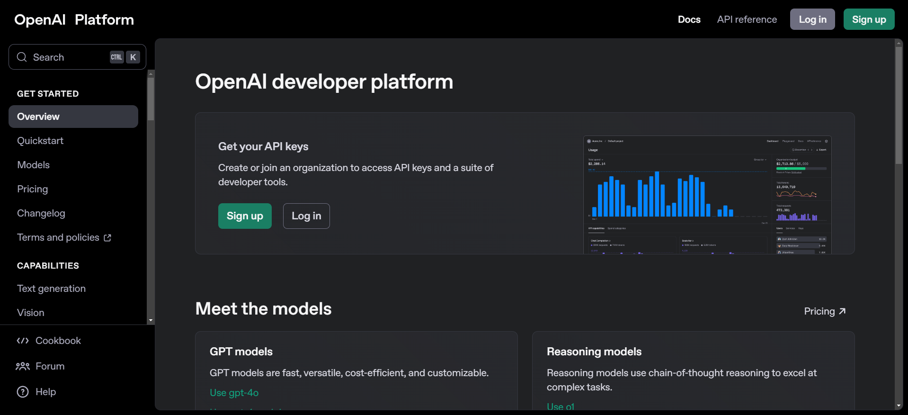Open the API reference tab
The width and height of the screenshot is (908, 415).
click(x=747, y=19)
